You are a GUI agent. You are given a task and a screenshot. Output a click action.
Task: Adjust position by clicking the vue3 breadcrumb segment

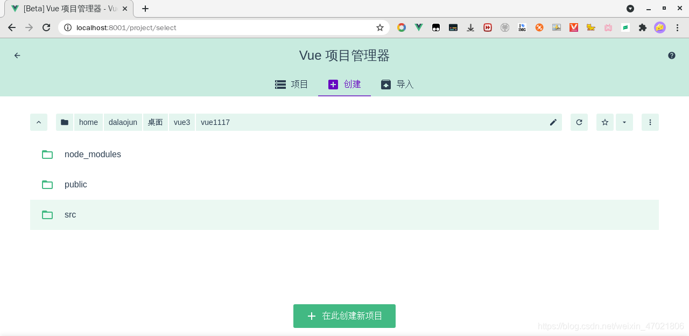pyautogui.click(x=181, y=122)
